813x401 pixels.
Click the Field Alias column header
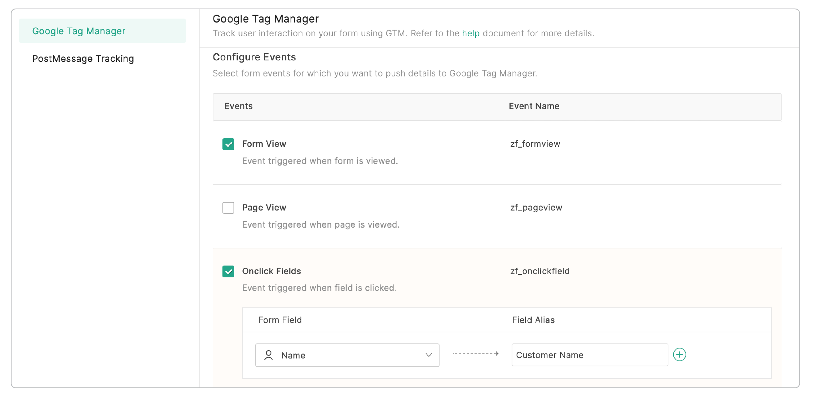(x=533, y=320)
